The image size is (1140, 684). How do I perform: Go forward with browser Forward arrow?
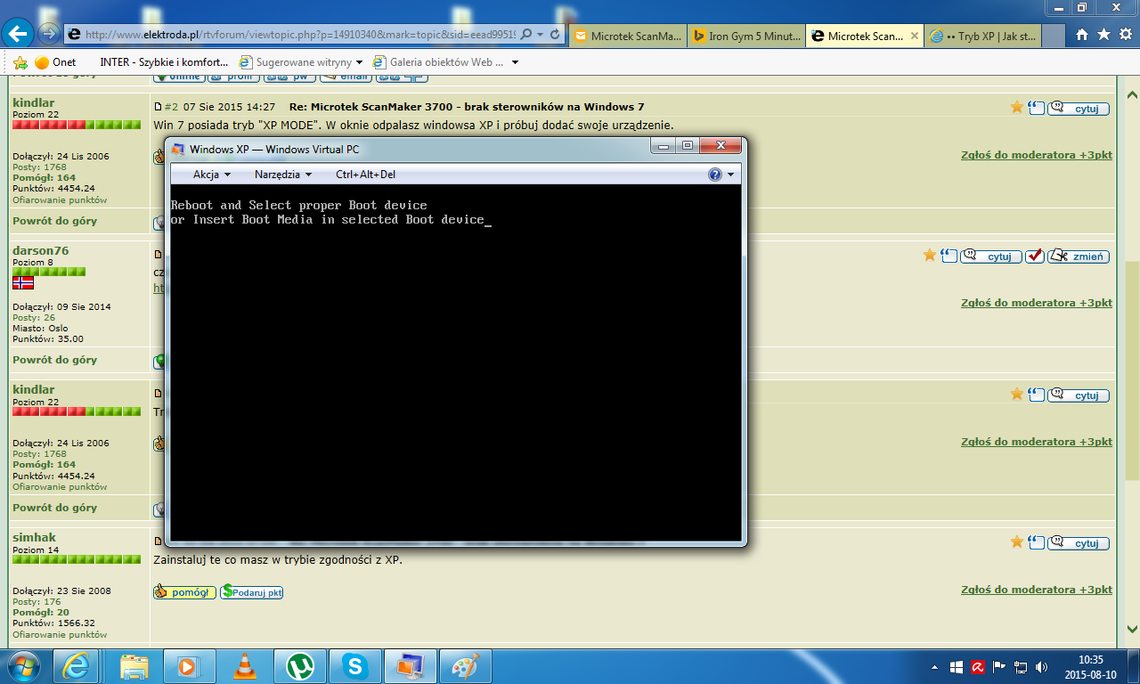click(49, 34)
